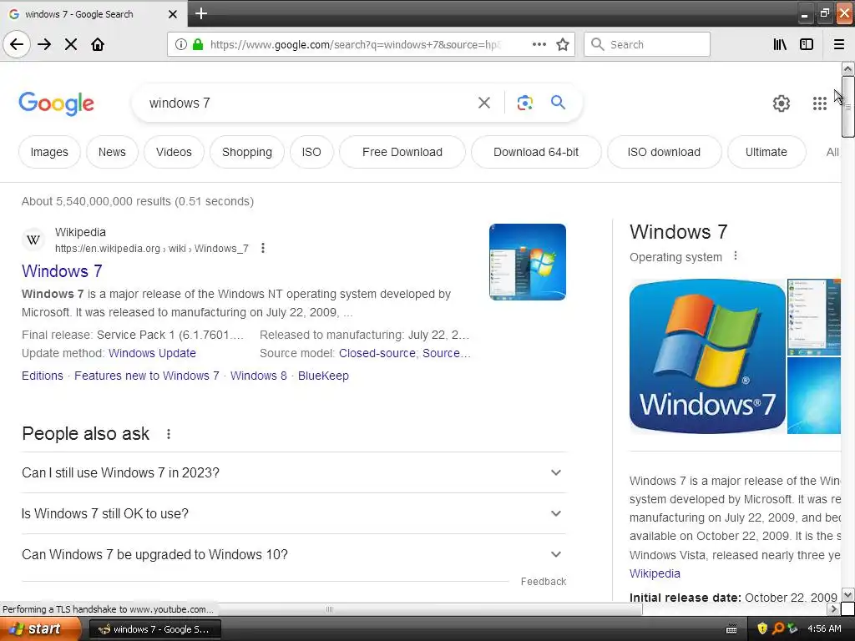Screen dimensions: 855x641
Task: Click the security shield tray icon
Action: tap(762, 628)
